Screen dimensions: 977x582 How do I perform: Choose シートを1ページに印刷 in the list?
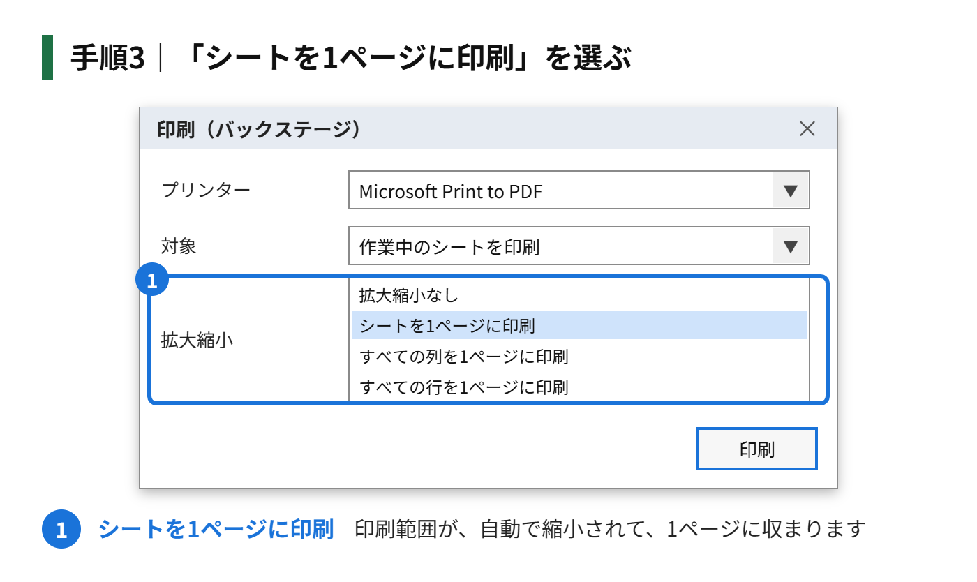click(x=579, y=325)
